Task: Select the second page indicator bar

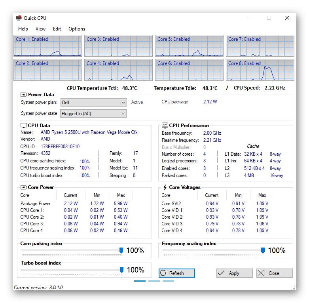Action: pos(154,281)
